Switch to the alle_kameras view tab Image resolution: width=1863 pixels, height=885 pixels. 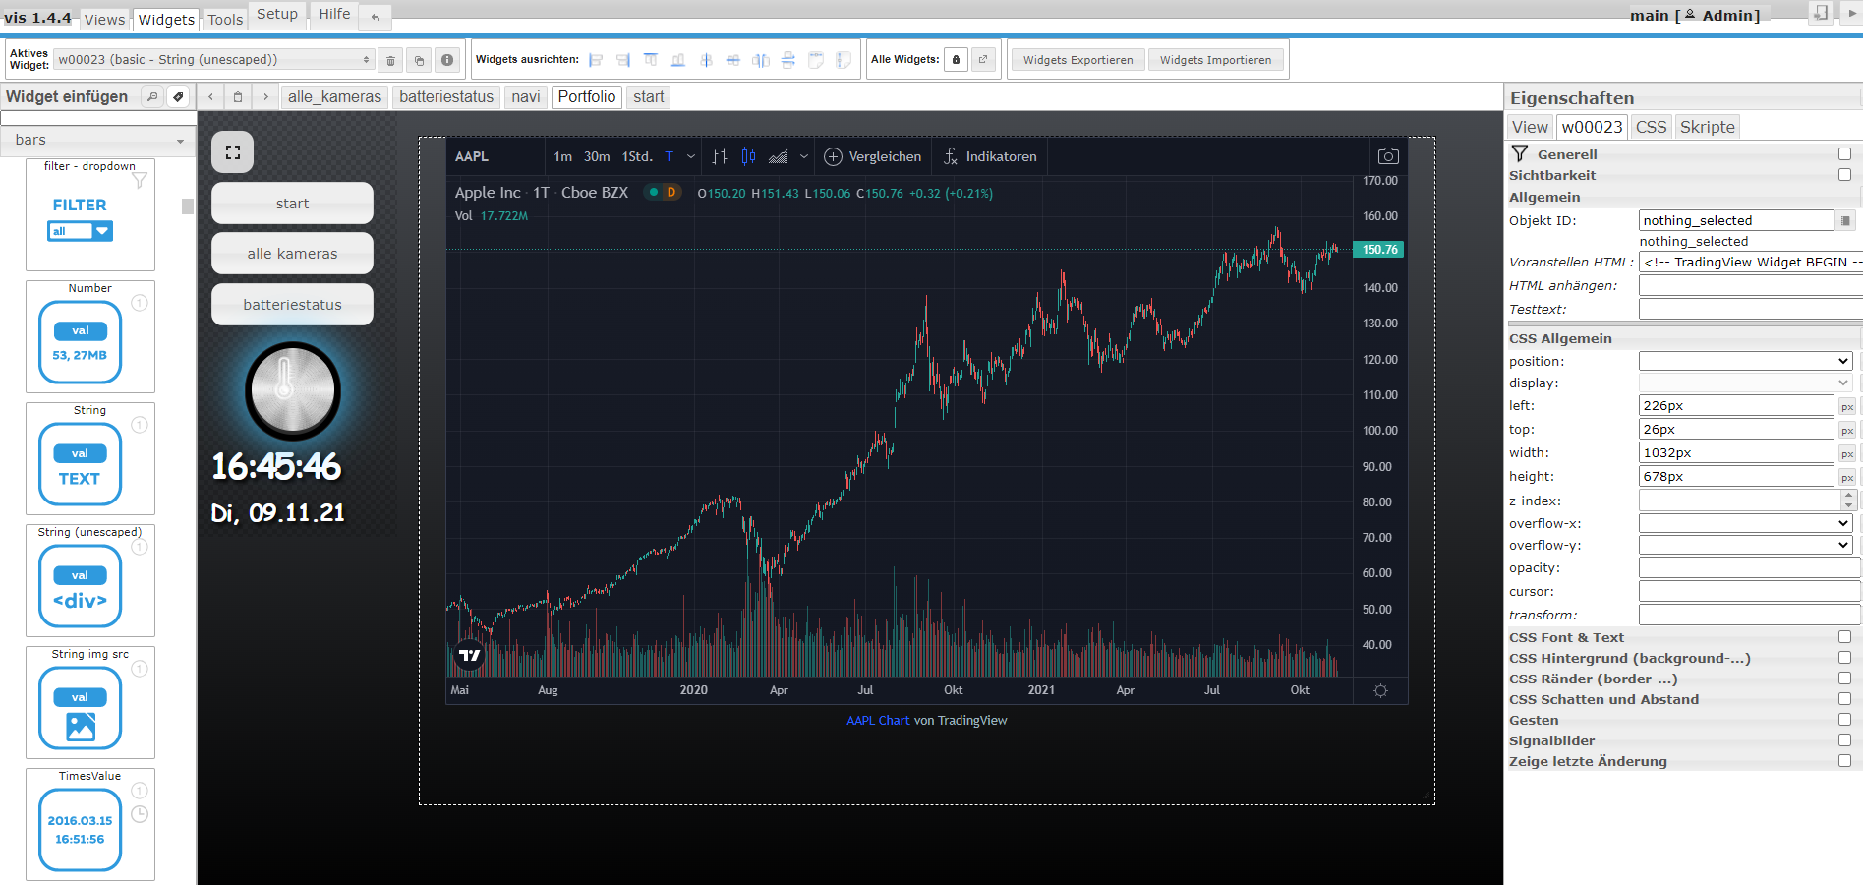coord(334,97)
